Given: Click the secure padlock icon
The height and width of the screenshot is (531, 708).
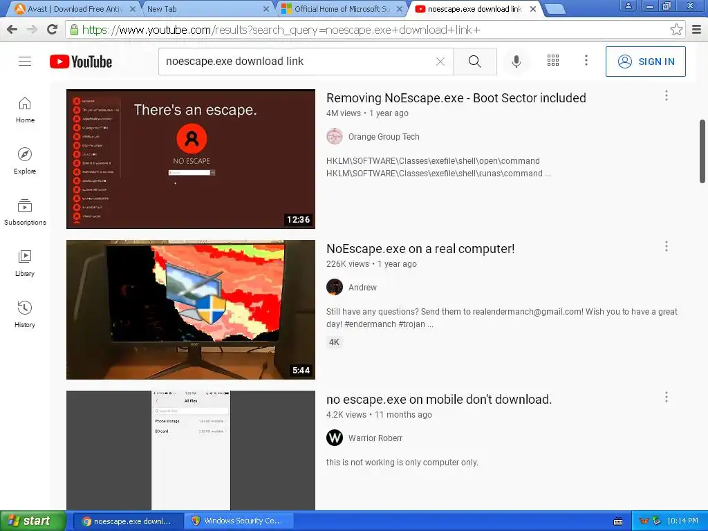Looking at the screenshot, I should 73,30.
